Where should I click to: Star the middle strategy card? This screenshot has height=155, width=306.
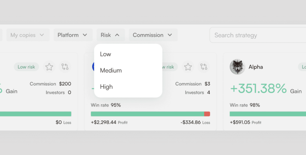coord(188,67)
